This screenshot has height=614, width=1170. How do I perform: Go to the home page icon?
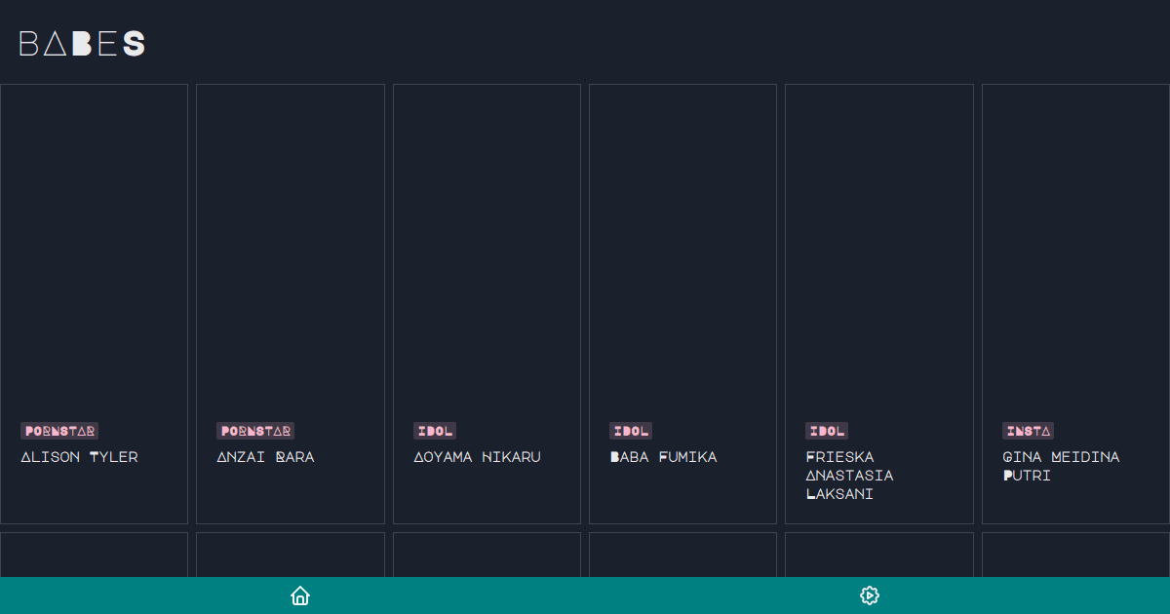tap(300, 595)
